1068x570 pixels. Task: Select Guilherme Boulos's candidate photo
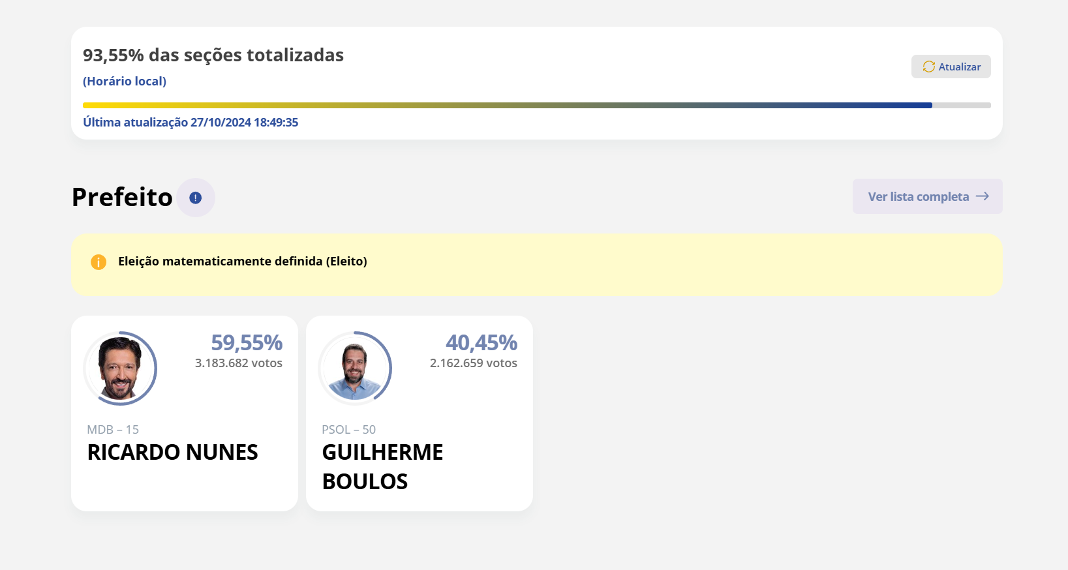355,368
